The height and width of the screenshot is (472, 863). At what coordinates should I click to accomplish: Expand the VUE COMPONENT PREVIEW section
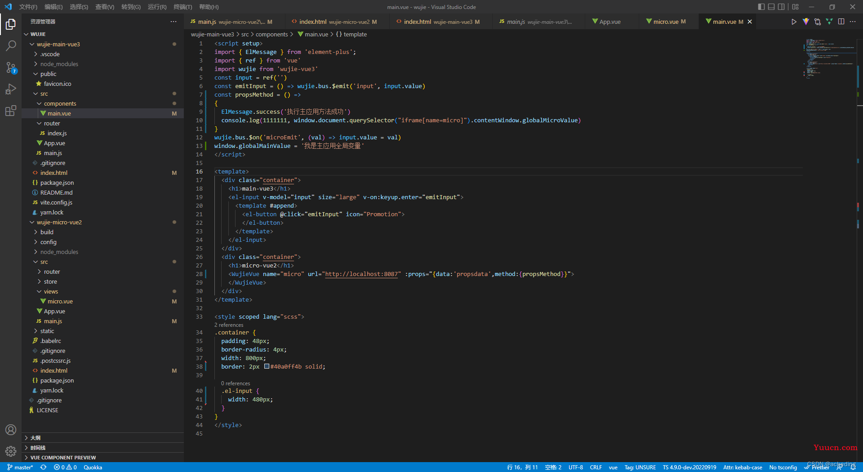point(103,458)
